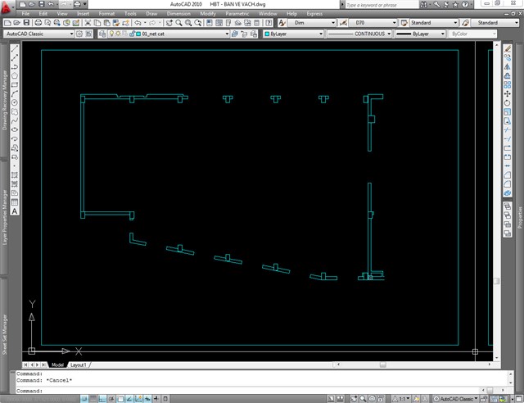Click the Command line input area
This screenshot has width=524, height=403.
point(247,391)
